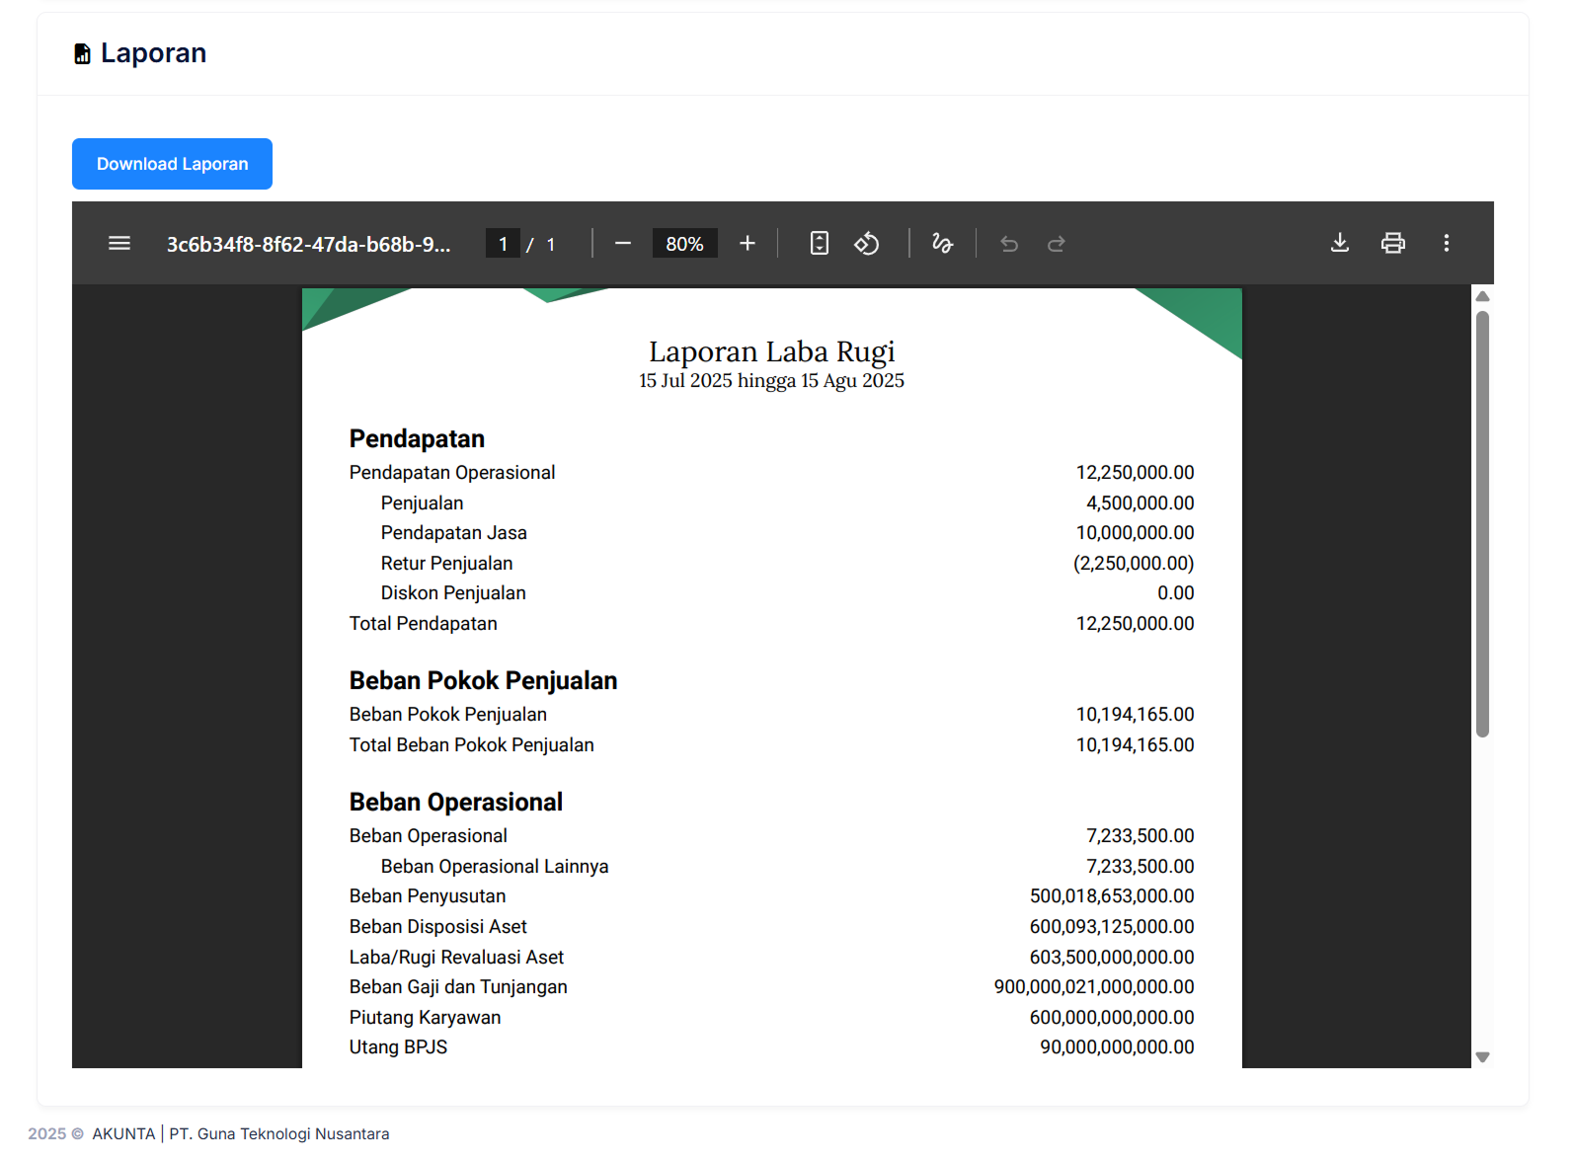The height and width of the screenshot is (1160, 1574).
Task: Click the scrollbar down arrow
Action: click(x=1482, y=1056)
